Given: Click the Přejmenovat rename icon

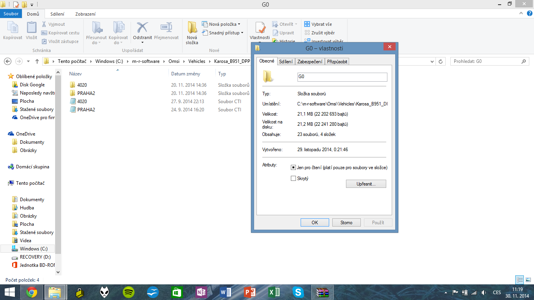Looking at the screenshot, I should (x=166, y=28).
